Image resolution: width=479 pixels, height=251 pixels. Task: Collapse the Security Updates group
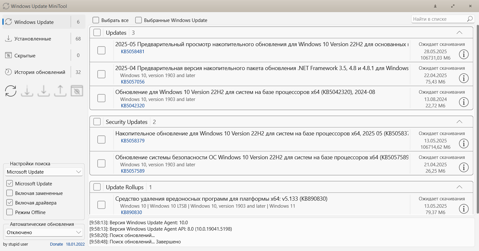tap(459, 122)
